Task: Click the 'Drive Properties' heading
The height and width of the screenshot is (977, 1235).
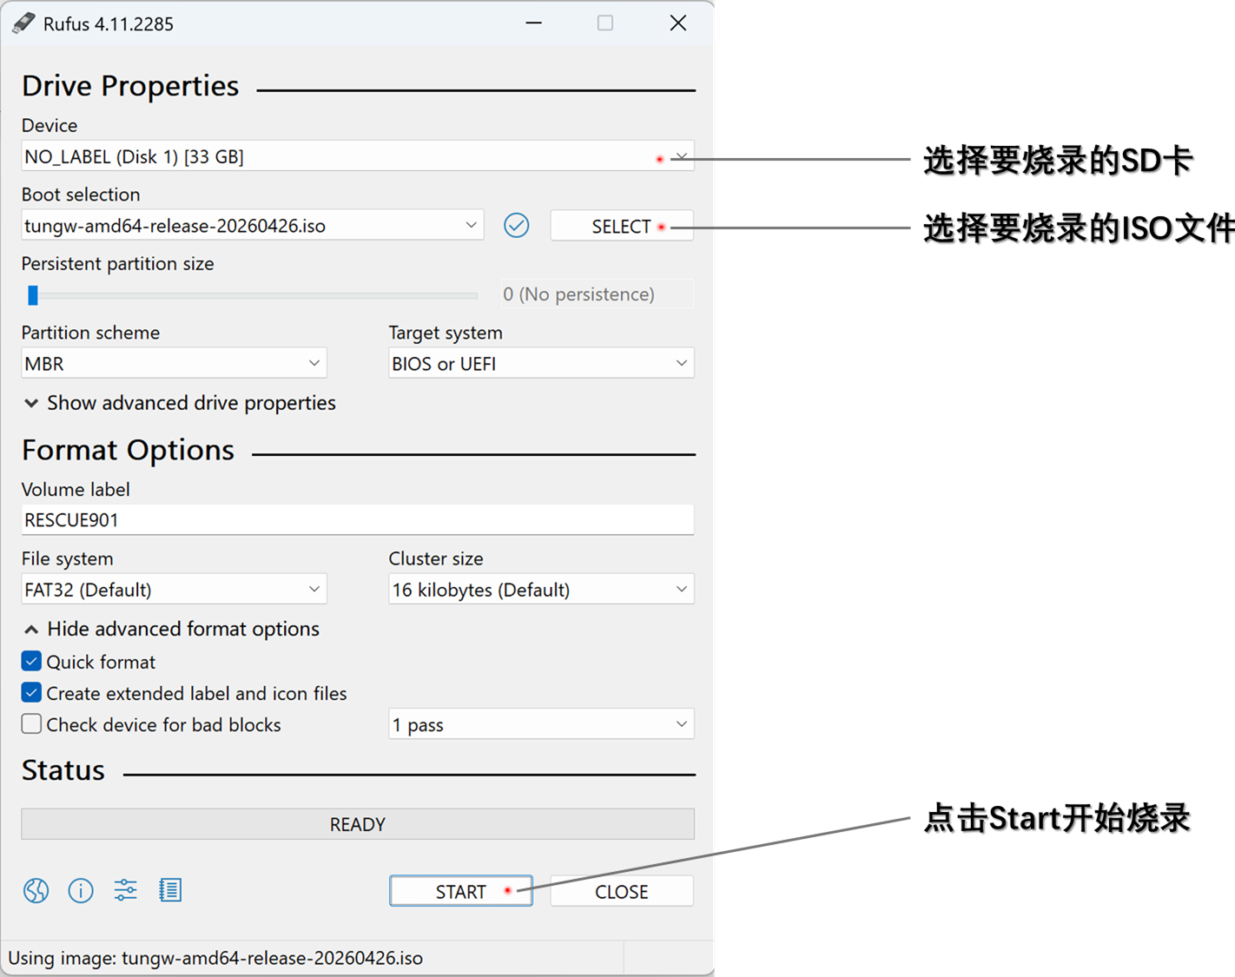Action: point(130,86)
